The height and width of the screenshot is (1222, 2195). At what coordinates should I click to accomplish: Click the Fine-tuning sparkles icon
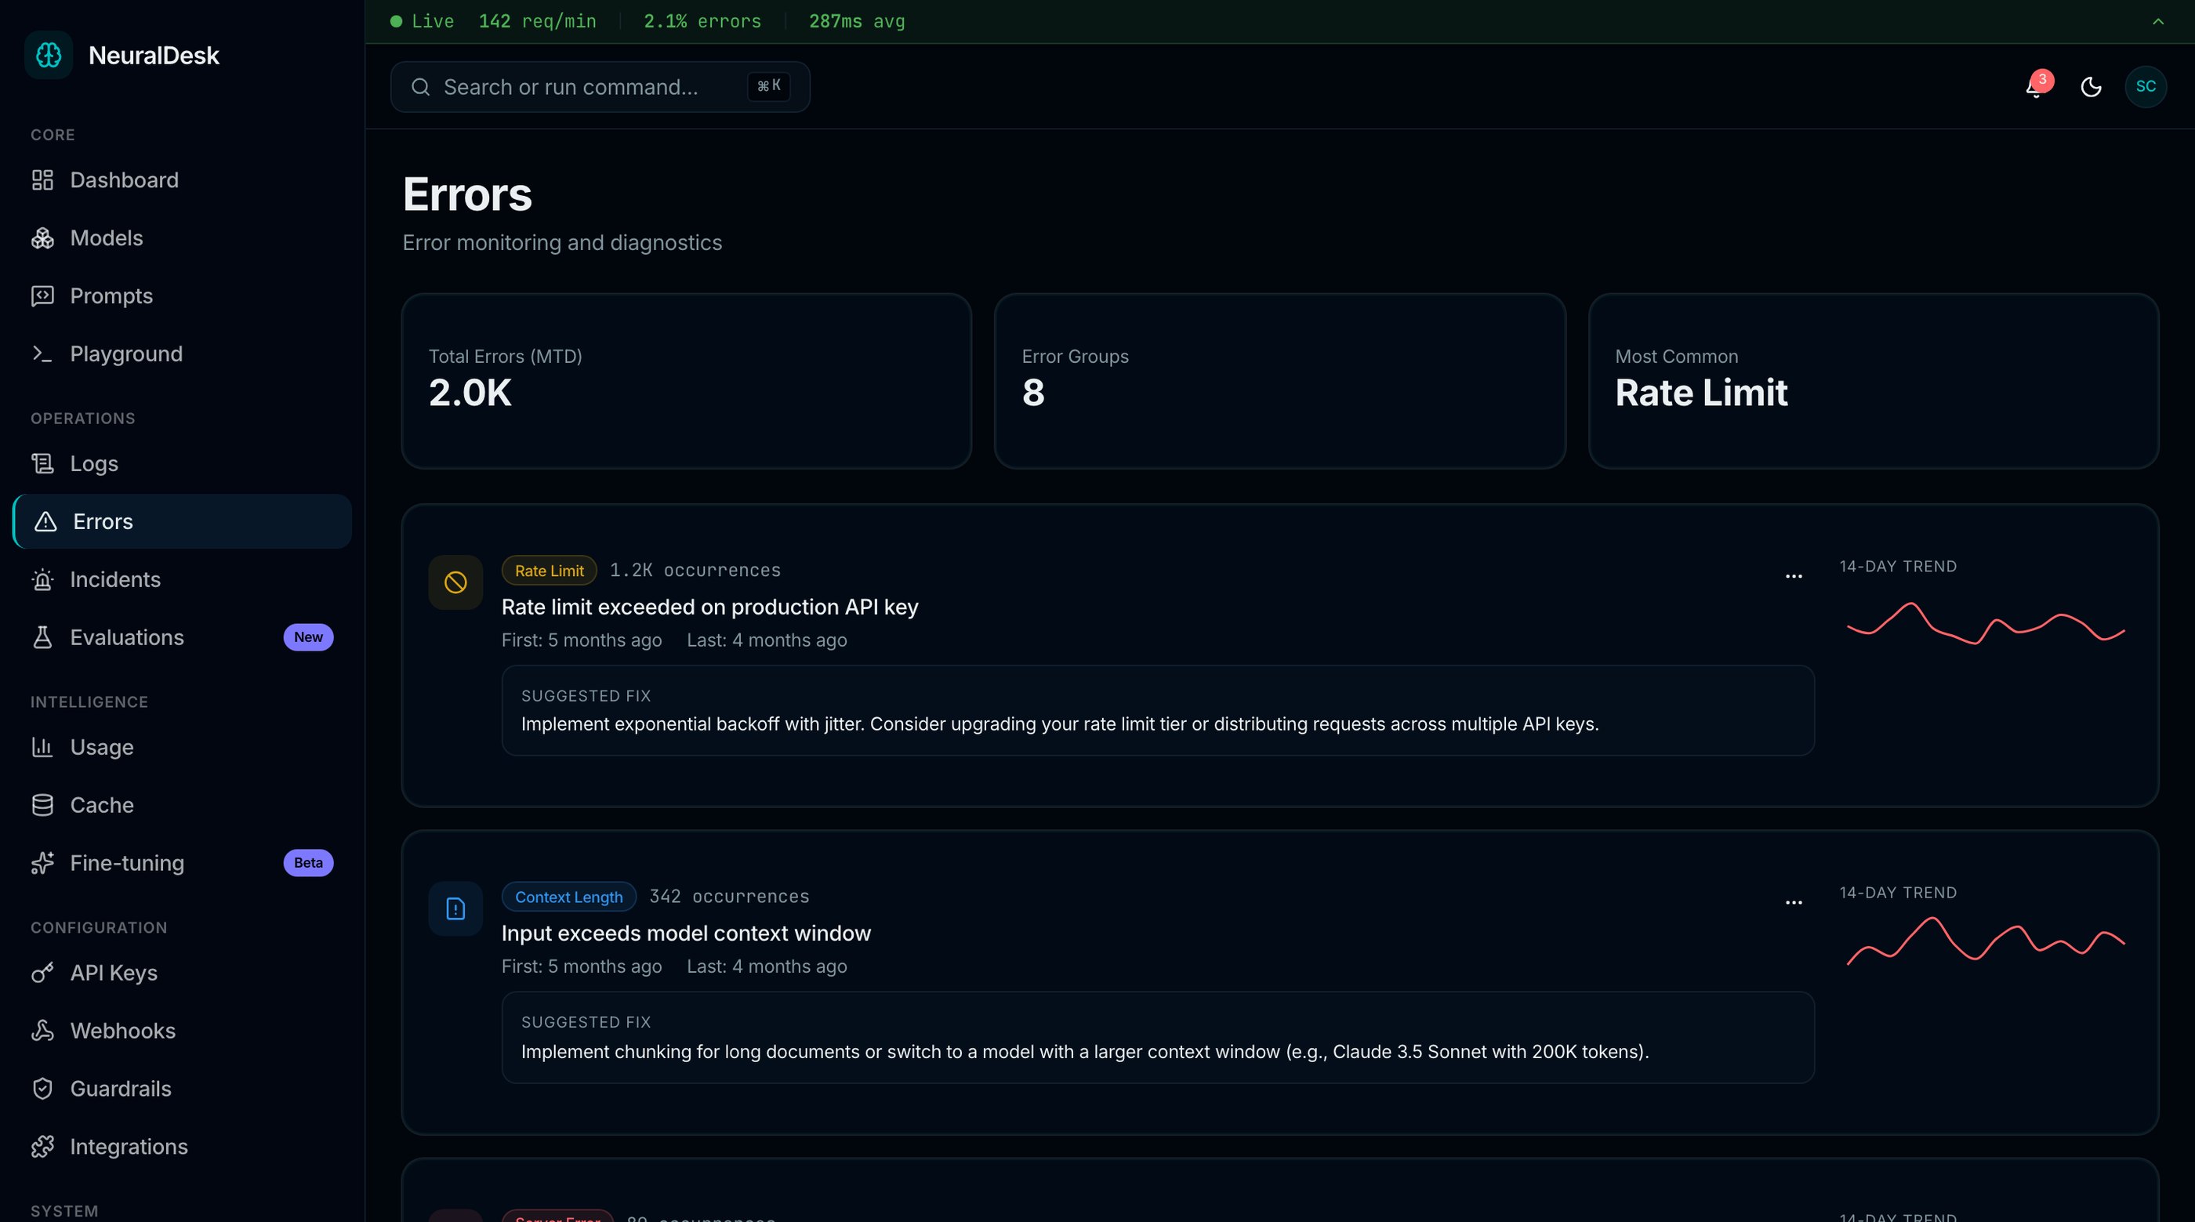tap(42, 863)
